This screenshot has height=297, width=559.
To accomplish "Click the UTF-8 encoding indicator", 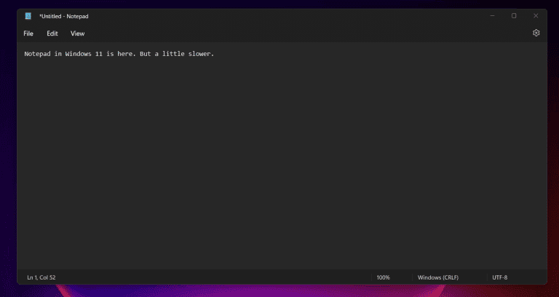I will [499, 277].
